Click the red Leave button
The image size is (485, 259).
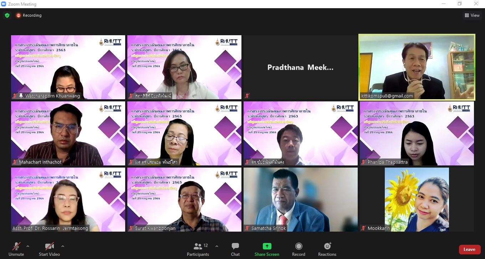coord(469,249)
